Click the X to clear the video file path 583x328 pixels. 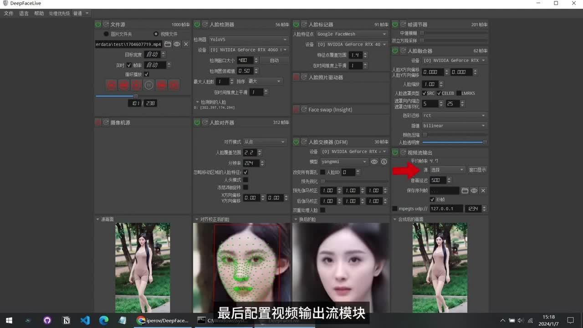pyautogui.click(x=186, y=44)
